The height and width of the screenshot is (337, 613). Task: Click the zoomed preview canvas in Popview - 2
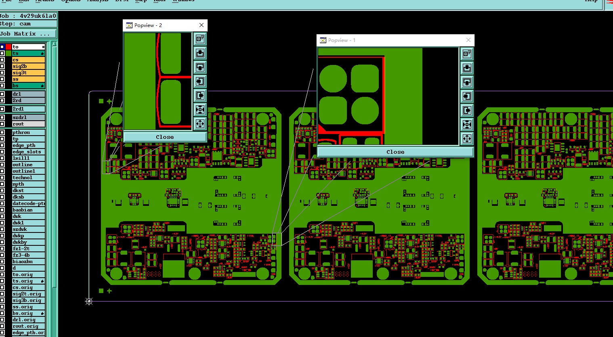click(157, 81)
